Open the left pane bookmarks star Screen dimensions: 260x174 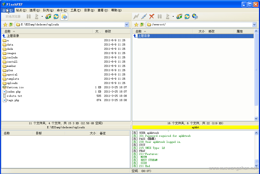click(x=5, y=25)
